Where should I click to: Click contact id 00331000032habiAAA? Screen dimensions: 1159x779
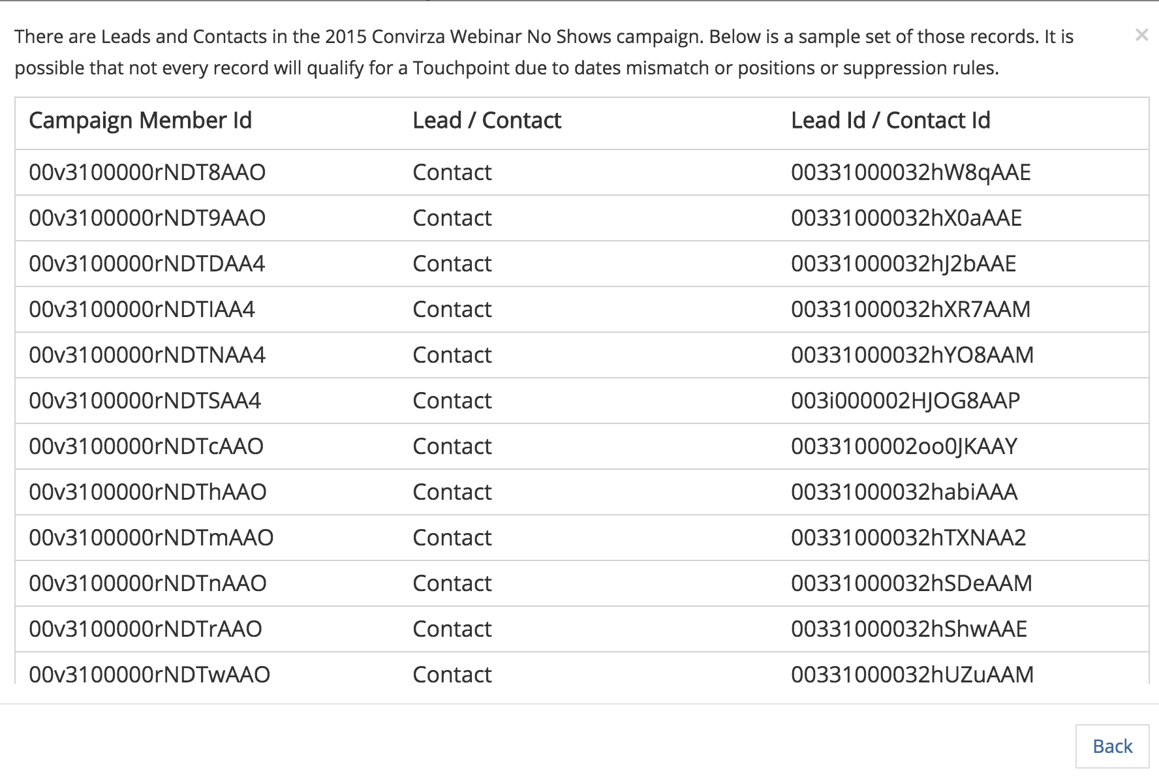(904, 492)
